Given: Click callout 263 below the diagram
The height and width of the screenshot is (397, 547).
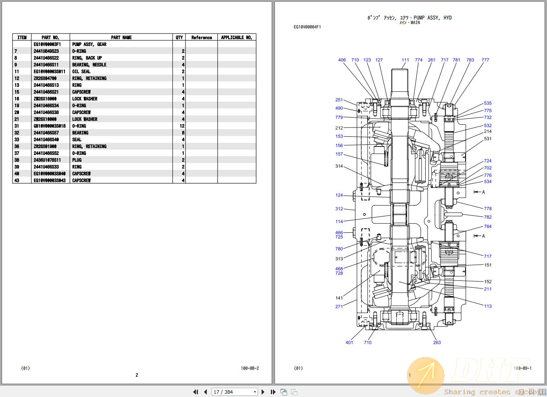Looking at the screenshot, I should tap(437, 343).
